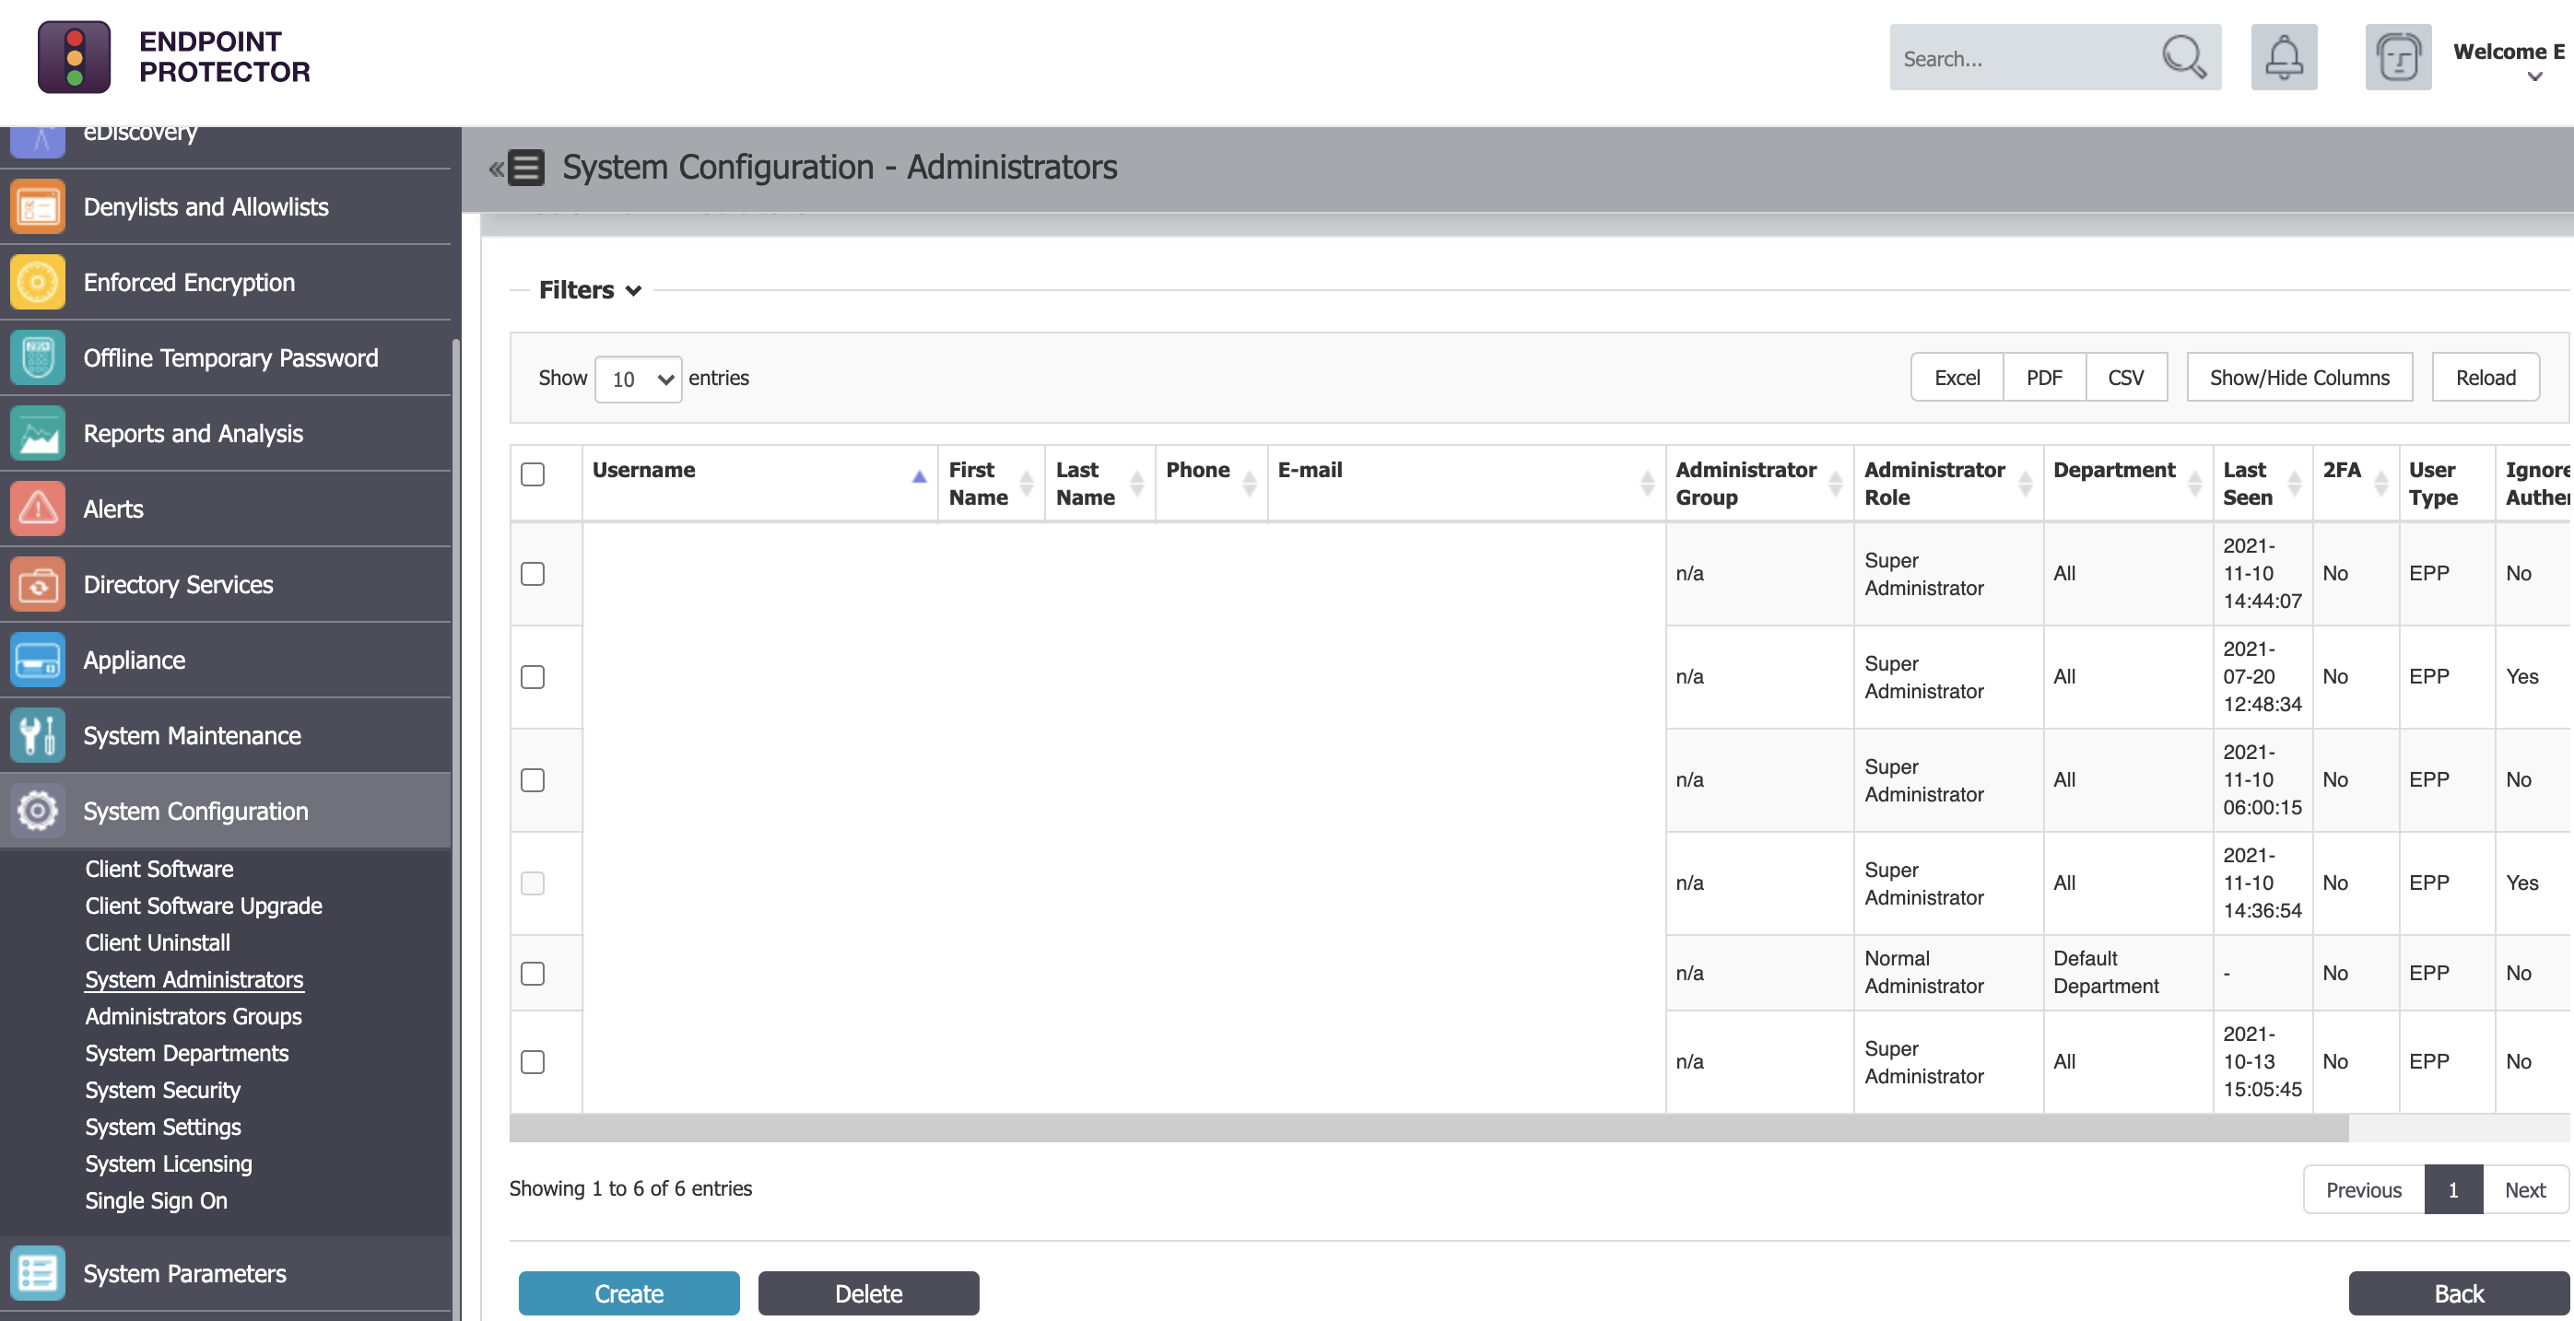The height and width of the screenshot is (1321, 2574).
Task: Expand the Filters section
Action: (590, 289)
